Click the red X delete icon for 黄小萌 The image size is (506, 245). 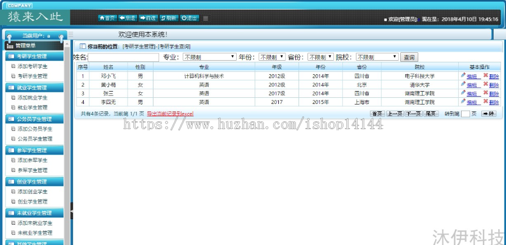click(485, 84)
